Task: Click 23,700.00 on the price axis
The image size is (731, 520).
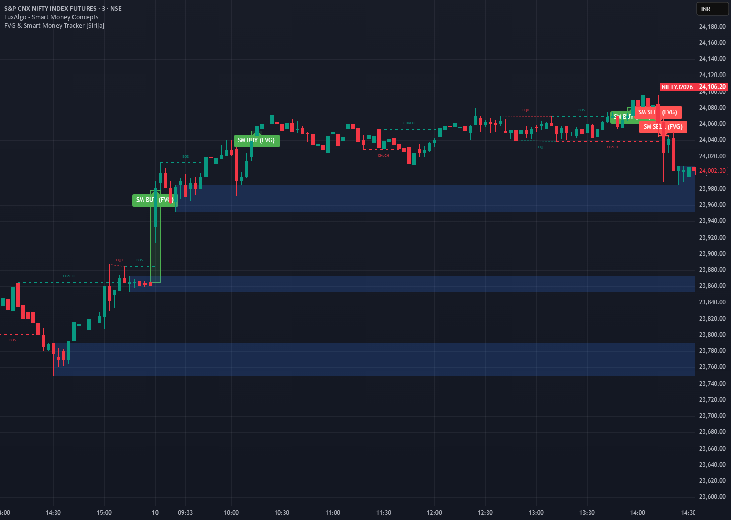Action: tap(712, 416)
